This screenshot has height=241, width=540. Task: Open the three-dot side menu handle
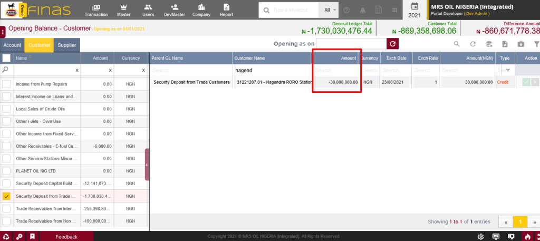3,32
